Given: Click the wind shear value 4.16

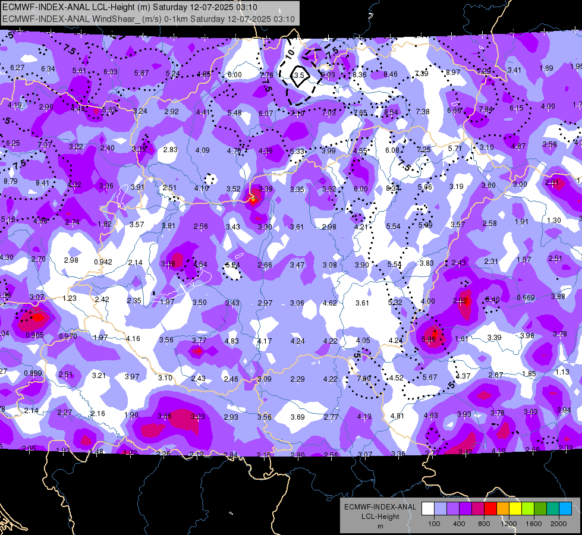Looking at the screenshot, I should pos(133,339).
